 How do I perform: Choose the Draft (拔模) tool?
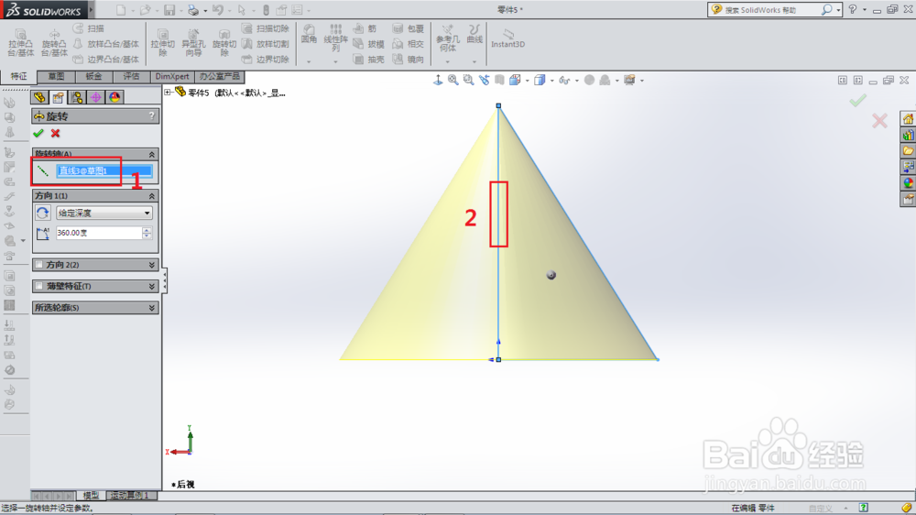click(368, 44)
